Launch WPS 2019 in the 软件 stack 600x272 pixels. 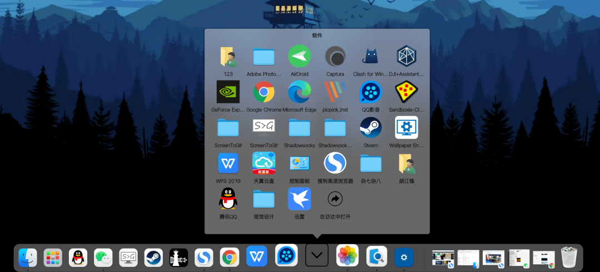coord(228,163)
